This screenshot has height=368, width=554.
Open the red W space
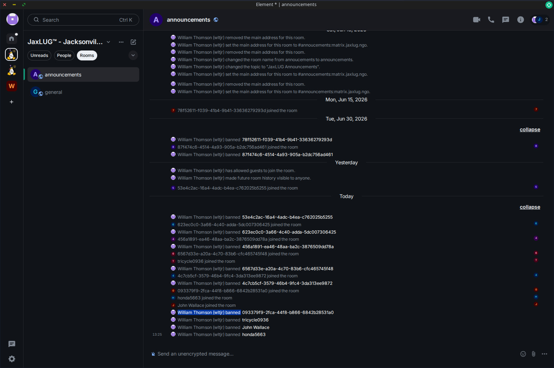pyautogui.click(x=11, y=86)
